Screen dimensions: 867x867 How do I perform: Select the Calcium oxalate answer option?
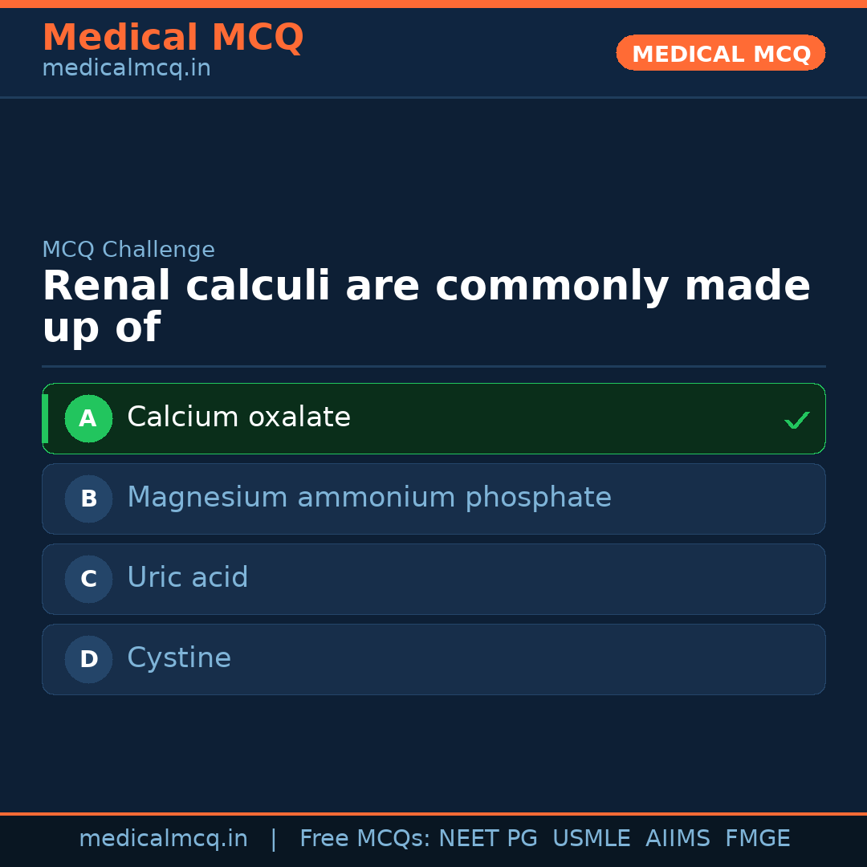pyautogui.click(x=433, y=418)
